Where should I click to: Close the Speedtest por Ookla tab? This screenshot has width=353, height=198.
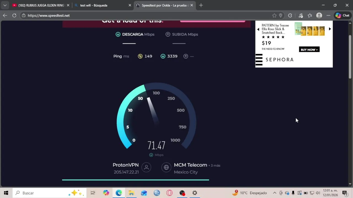click(192, 5)
